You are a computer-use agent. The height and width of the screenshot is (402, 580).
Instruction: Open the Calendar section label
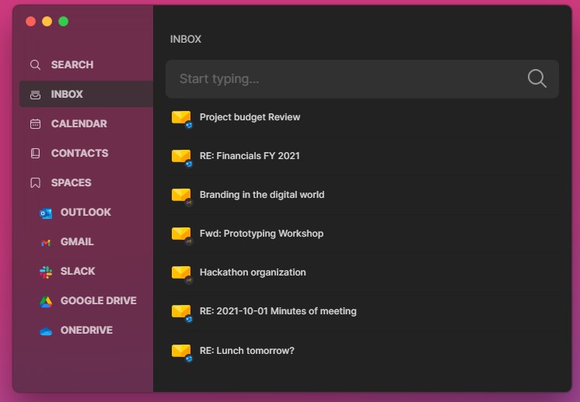(x=79, y=124)
